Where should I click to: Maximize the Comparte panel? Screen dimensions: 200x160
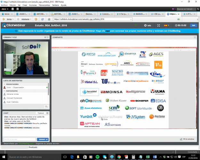[x=195, y=37]
